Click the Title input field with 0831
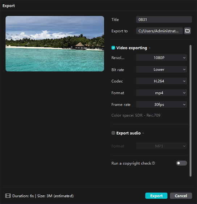Screen dimensions: 197x204 click(x=164, y=20)
